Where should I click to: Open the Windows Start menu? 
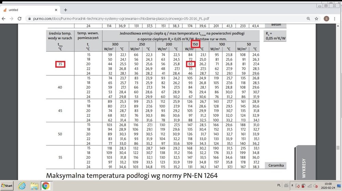click(7, 186)
